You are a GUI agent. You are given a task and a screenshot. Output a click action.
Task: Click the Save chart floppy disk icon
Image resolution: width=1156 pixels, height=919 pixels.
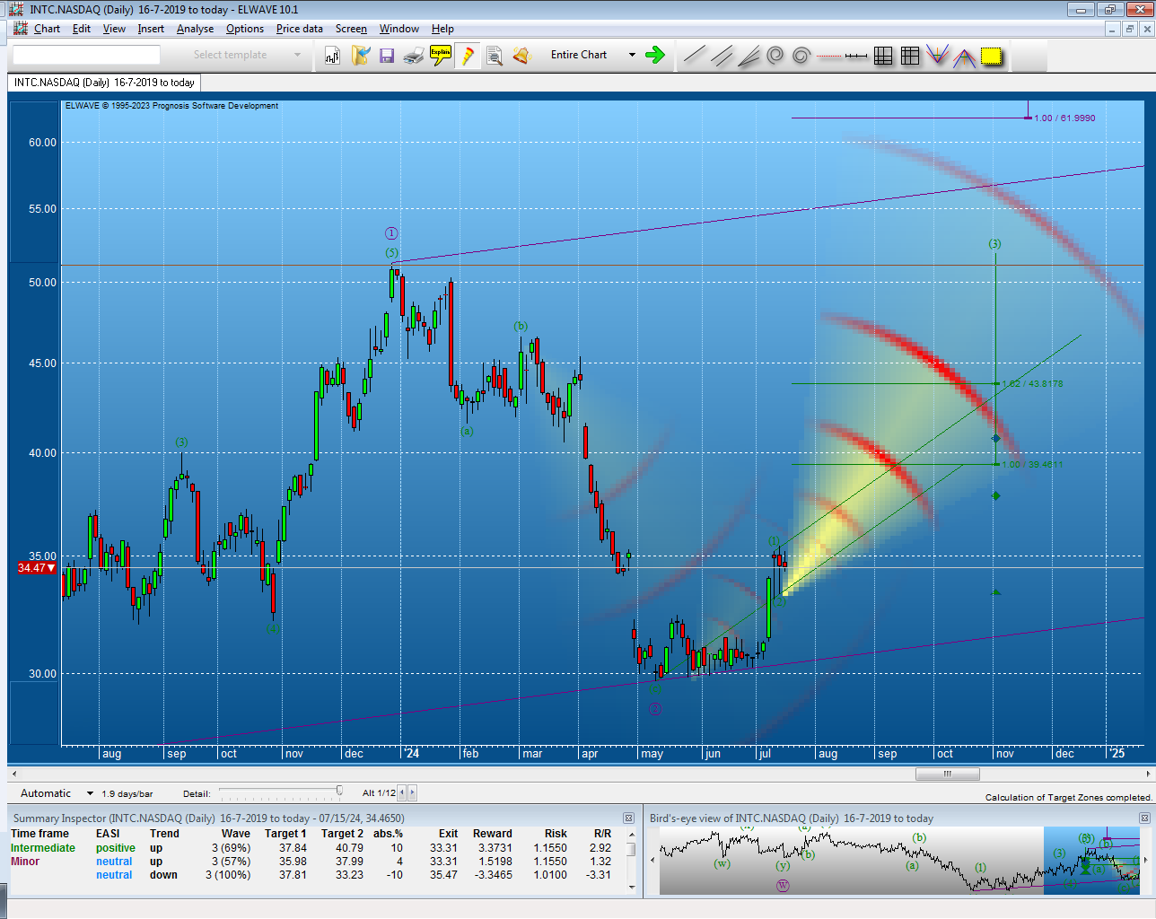(x=387, y=56)
